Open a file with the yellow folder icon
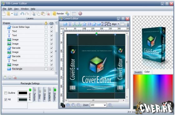The image size is (175, 115). [8, 14]
